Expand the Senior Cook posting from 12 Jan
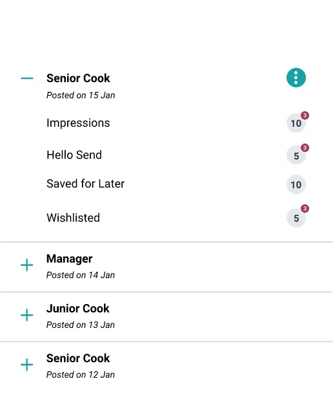The image size is (333, 401). [27, 365]
